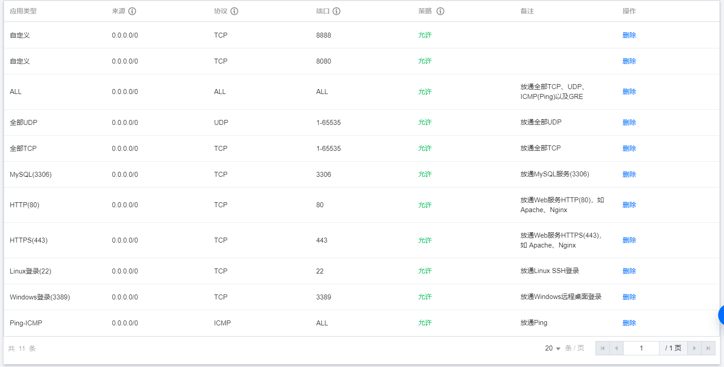
Task: Delete the Windows登录(3389) rule
Action: pos(629,297)
